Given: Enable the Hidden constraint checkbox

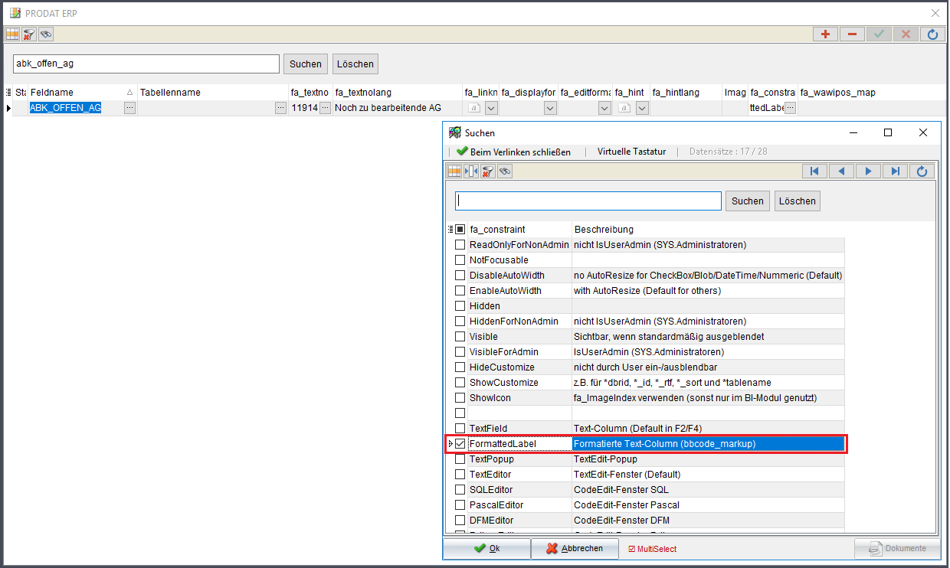Looking at the screenshot, I should [460, 306].
